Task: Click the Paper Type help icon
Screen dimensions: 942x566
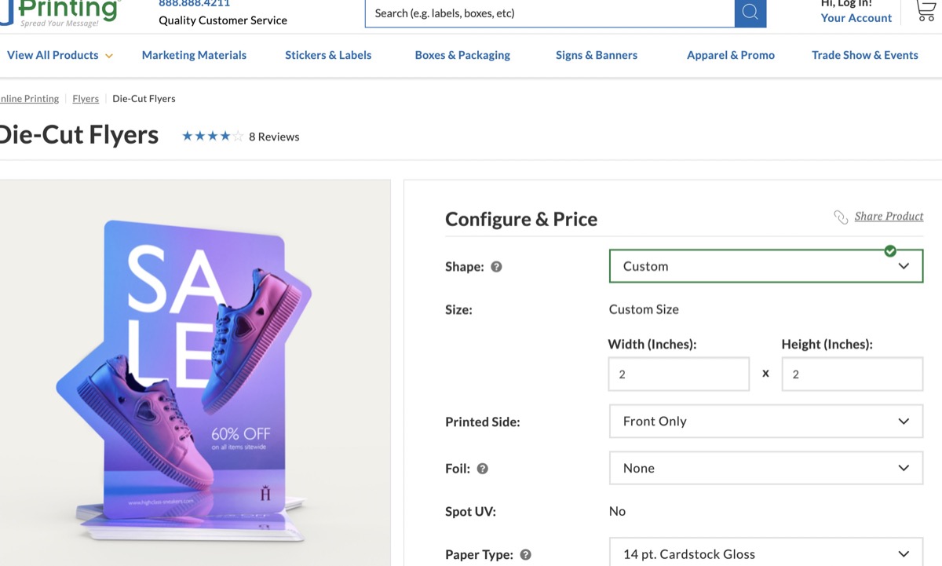Action: click(526, 555)
